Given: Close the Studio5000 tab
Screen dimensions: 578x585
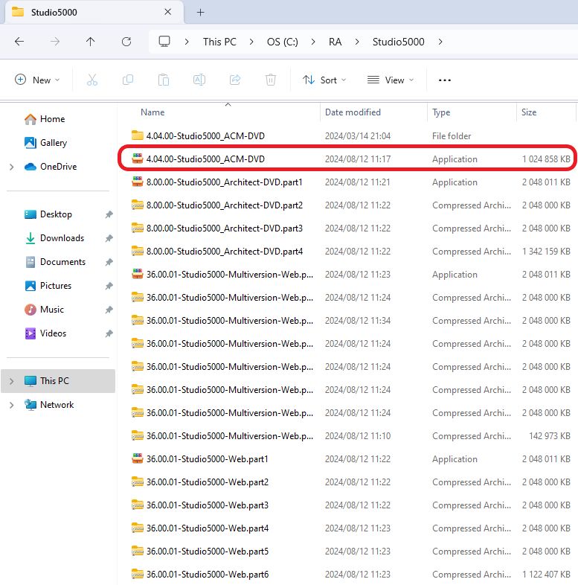Looking at the screenshot, I should (168, 12).
